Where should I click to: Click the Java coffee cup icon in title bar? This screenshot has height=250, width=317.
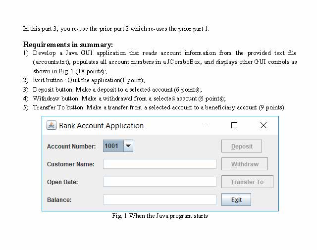[x=52, y=125]
